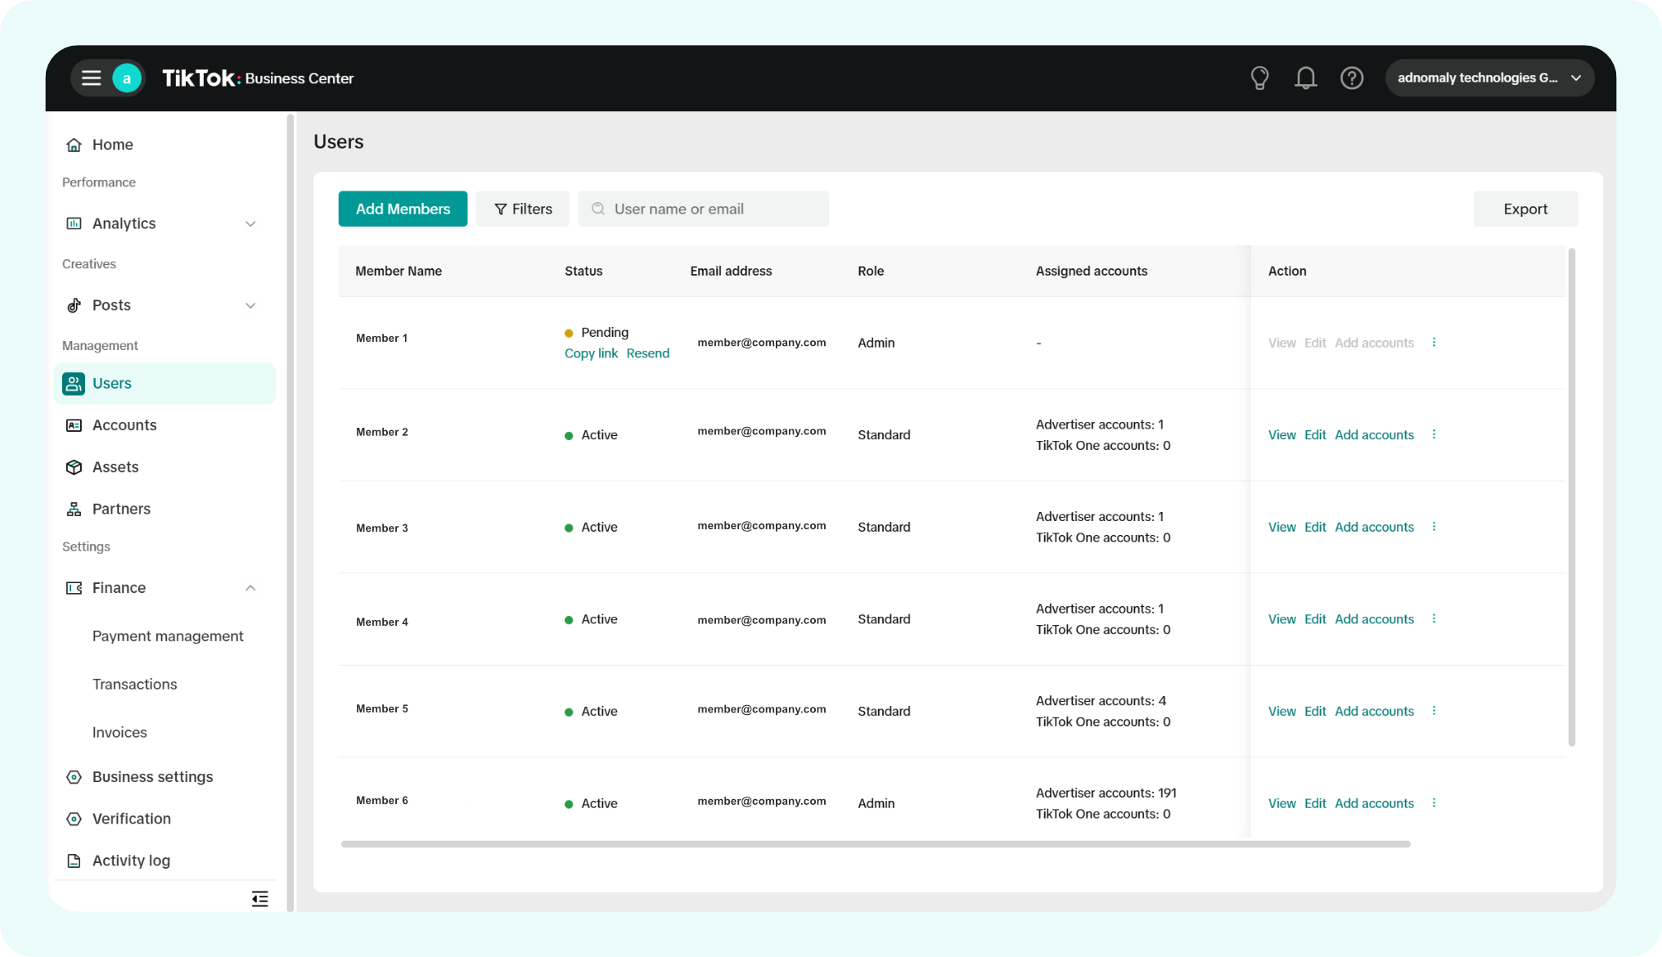This screenshot has width=1662, height=957.
Task: Open the hamburger navigation menu
Action: pos(91,79)
